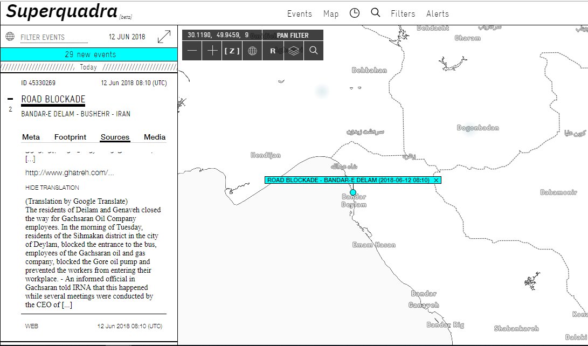
Task: Click the Road Blockade event title
Action: pos(53,99)
